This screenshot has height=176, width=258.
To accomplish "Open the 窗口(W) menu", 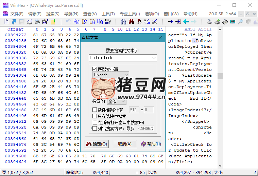I will click(171, 14).
